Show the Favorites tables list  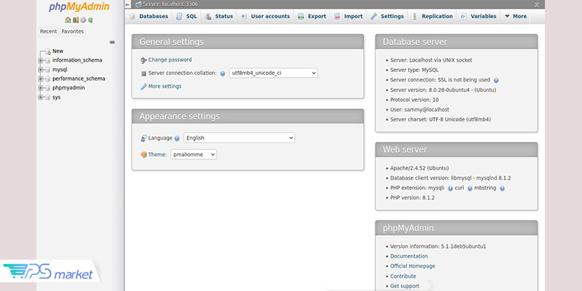[x=72, y=31]
